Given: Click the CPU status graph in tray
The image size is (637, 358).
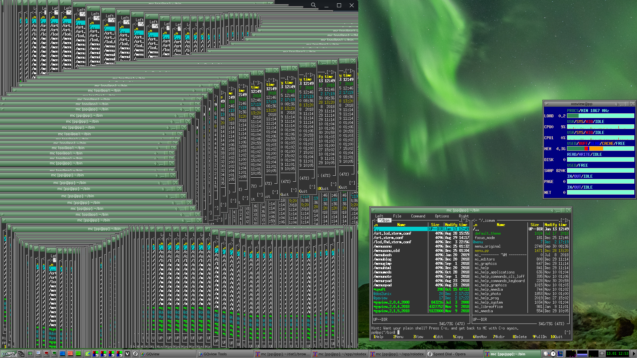Looking at the screenshot, I should (x=571, y=354).
